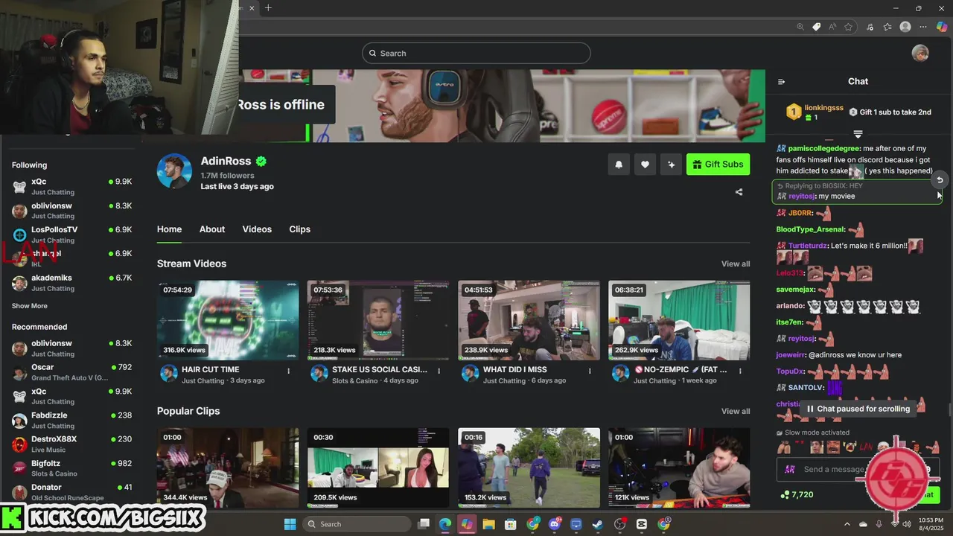
Task: Open options menu for NO-ZEMPIC video
Action: (740, 370)
